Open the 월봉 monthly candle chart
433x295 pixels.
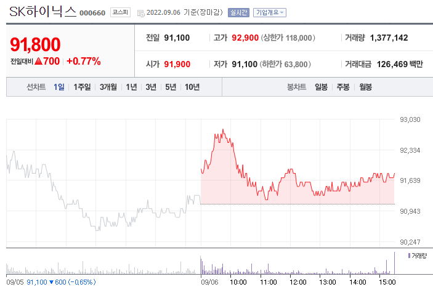point(365,87)
